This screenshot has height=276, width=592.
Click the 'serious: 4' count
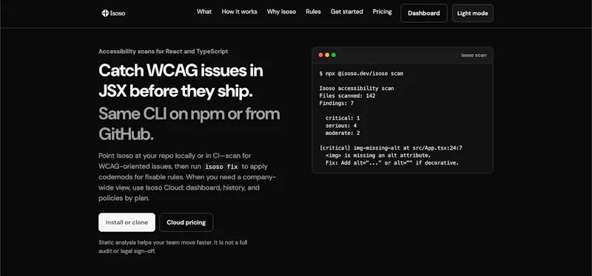(341, 125)
